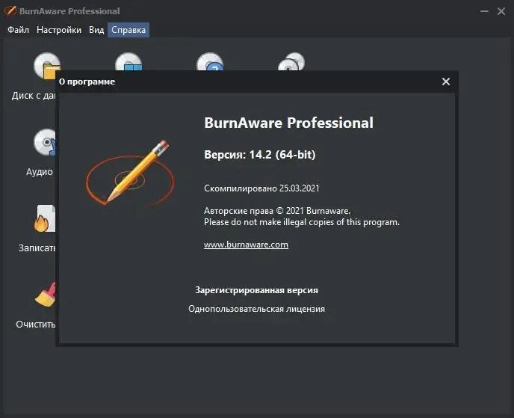
Task: Minimize the BurnAware Professional window
Action: point(484,11)
